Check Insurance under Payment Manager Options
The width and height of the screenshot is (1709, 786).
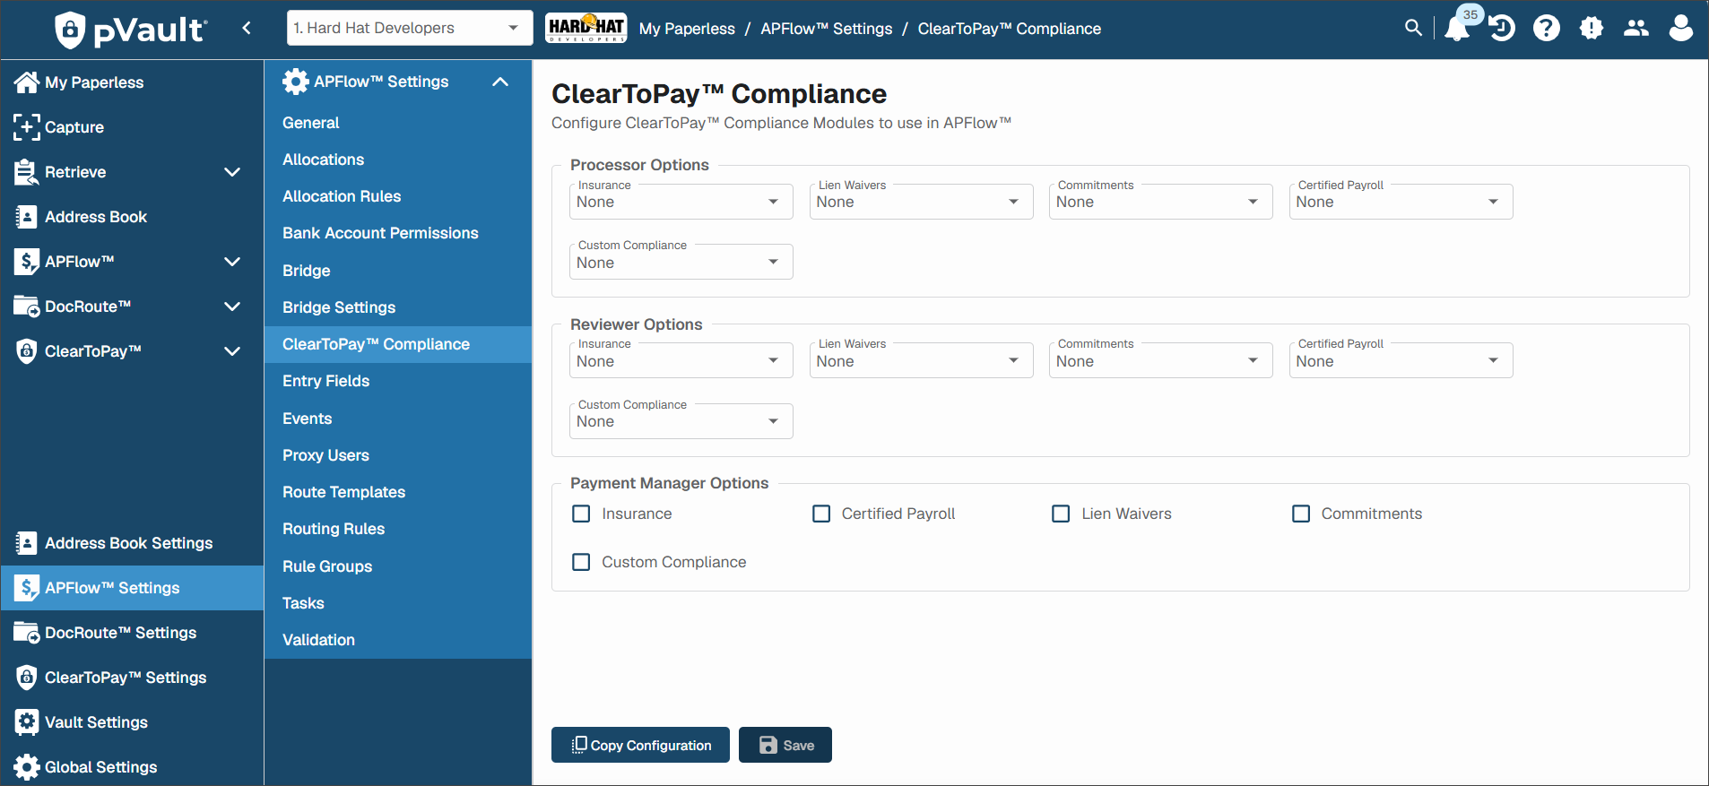click(581, 514)
